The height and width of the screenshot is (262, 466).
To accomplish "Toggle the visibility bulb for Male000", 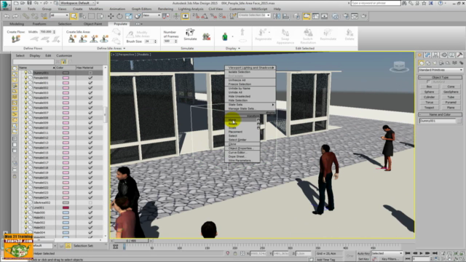I will [26, 213].
